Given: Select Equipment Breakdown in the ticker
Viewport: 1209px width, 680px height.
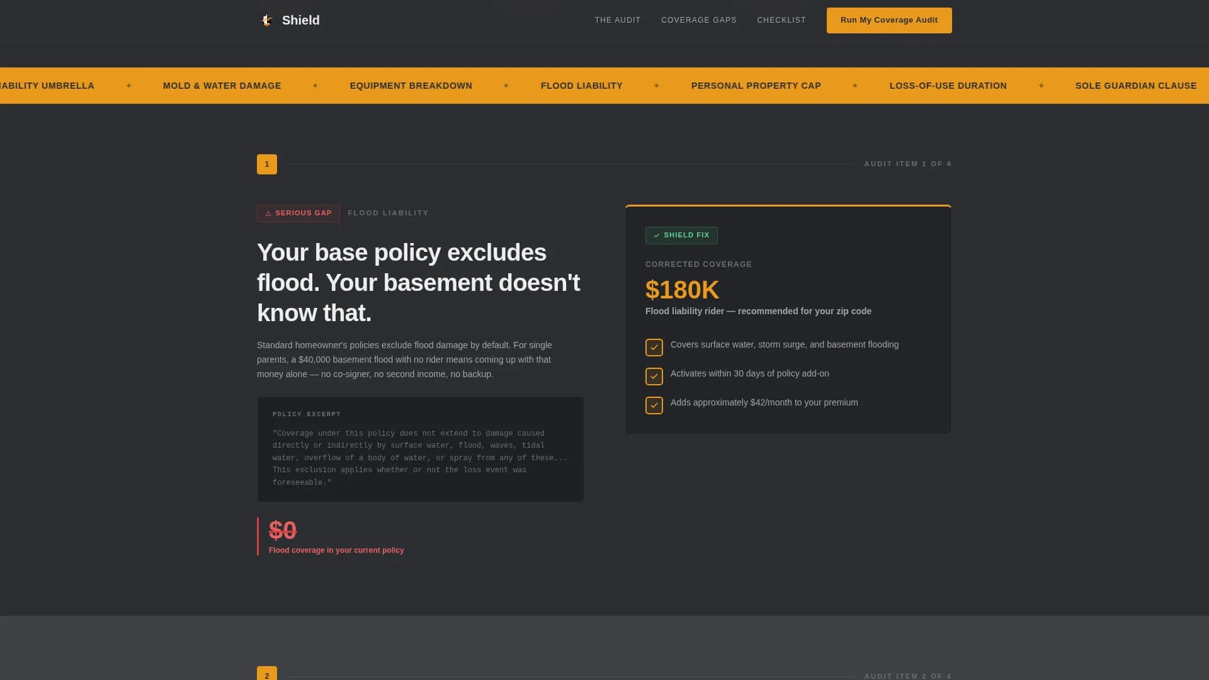Looking at the screenshot, I should click(411, 86).
